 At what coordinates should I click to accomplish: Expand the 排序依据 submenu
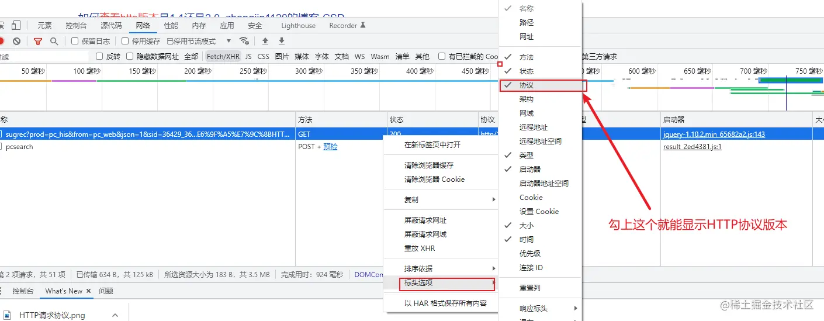coord(439,268)
